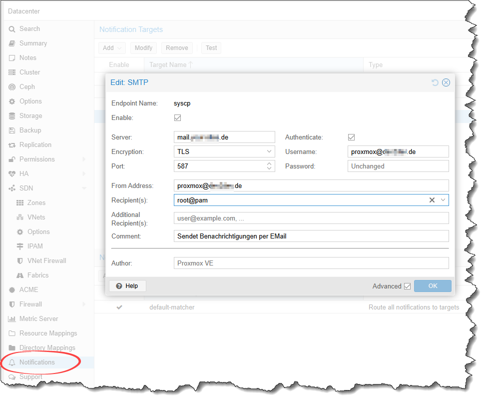
Task: Click the Resource Mappings folder icon
Action: point(12,333)
